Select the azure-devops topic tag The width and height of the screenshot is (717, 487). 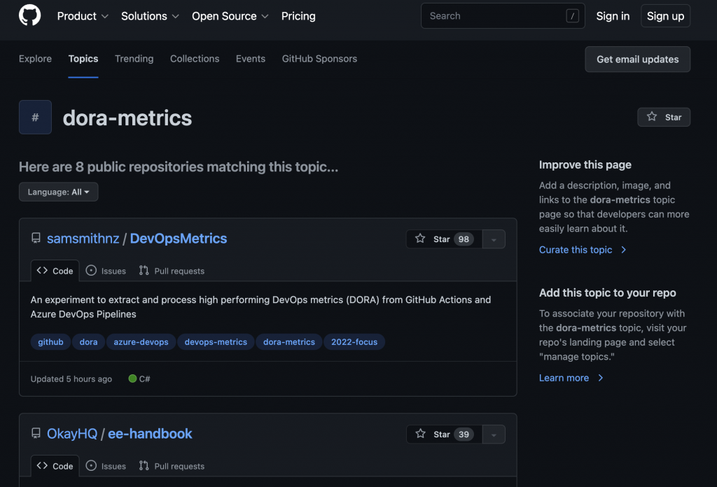click(x=141, y=341)
